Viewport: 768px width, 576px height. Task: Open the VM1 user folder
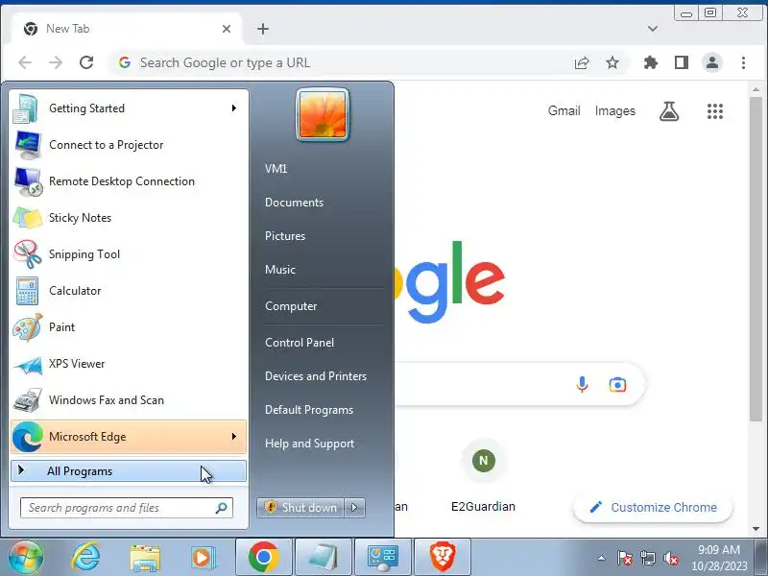276,169
